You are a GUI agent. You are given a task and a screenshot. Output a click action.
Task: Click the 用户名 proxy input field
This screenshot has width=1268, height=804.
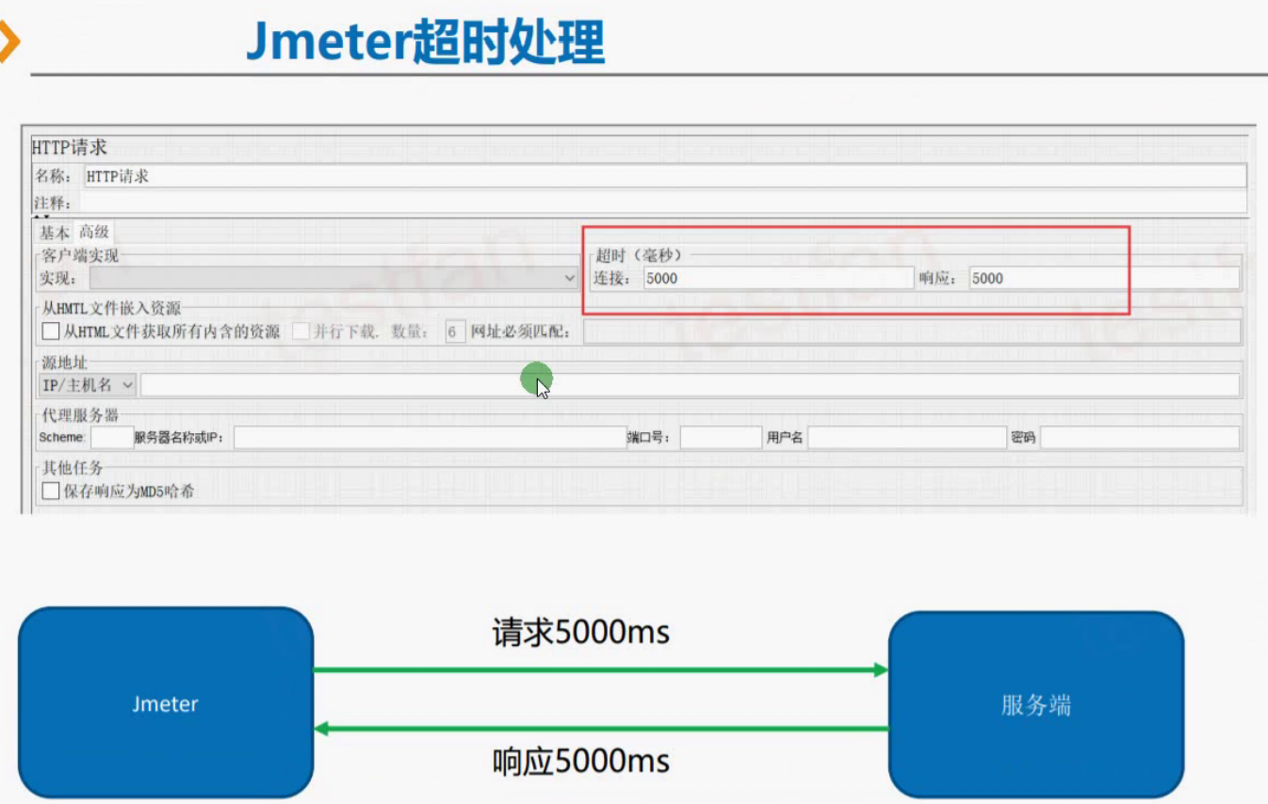pyautogui.click(x=907, y=437)
